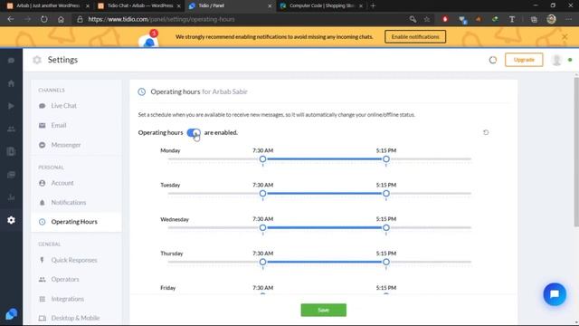
Task: Open the home icon in left sidebar
Action: (11, 83)
